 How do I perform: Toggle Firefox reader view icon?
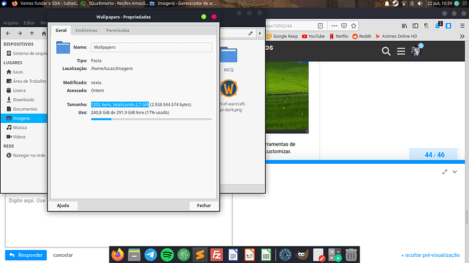pos(320,26)
